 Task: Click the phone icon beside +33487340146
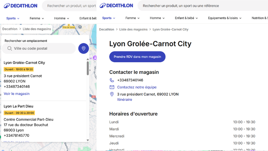[112, 80]
